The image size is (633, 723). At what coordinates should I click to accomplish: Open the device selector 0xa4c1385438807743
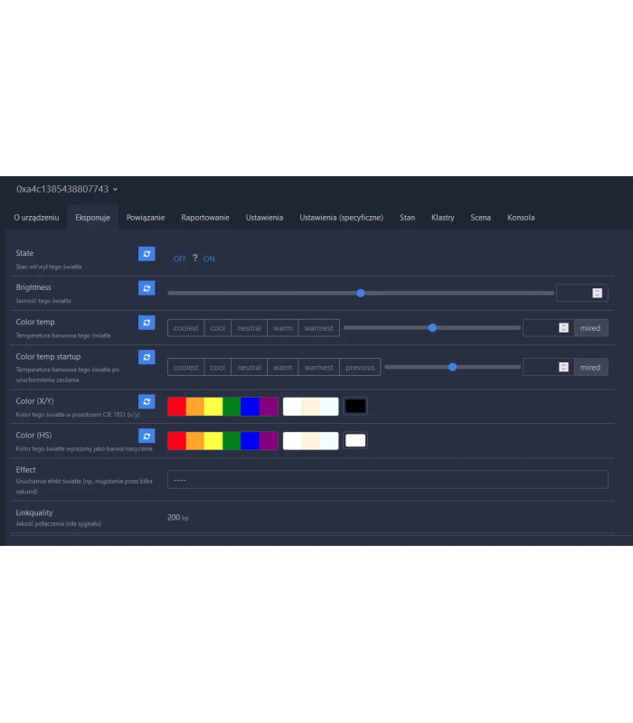(67, 190)
